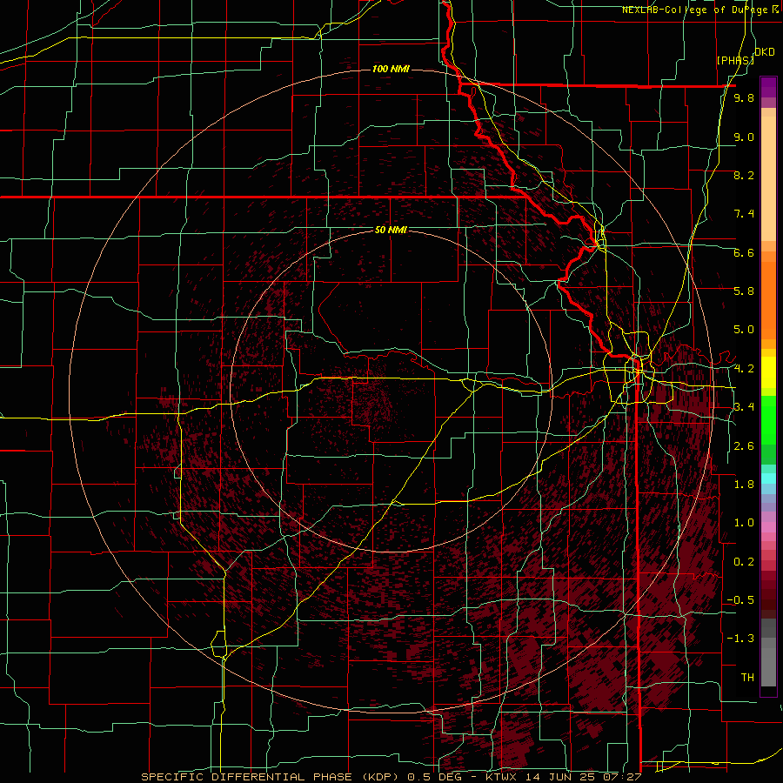Click the 9.8 value on the color scale

click(744, 97)
